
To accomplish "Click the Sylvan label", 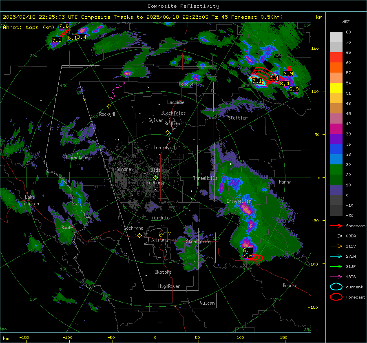I will (156, 120).
